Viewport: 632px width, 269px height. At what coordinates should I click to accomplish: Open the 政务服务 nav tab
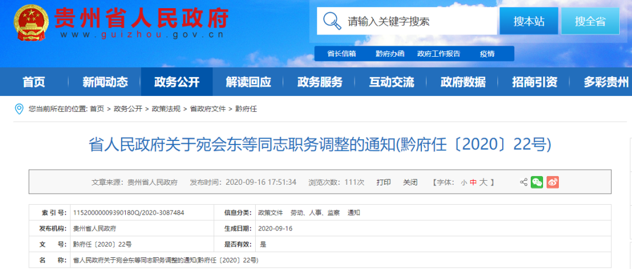pos(320,82)
